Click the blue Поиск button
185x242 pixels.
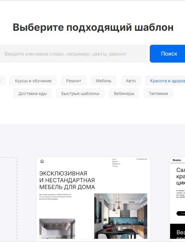pos(168,54)
